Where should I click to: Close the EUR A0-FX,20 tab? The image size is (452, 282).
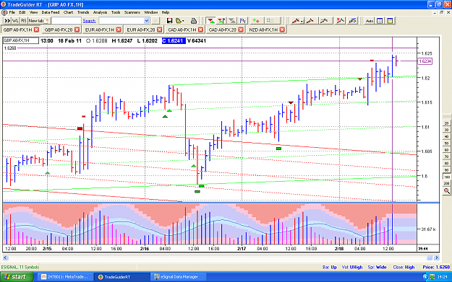pyautogui.click(x=159, y=30)
